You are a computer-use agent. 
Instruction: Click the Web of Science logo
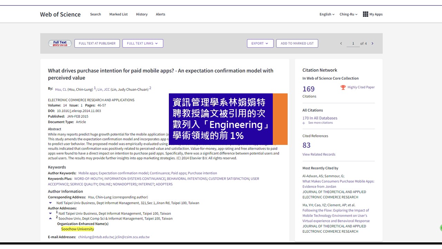pyautogui.click(x=60, y=14)
